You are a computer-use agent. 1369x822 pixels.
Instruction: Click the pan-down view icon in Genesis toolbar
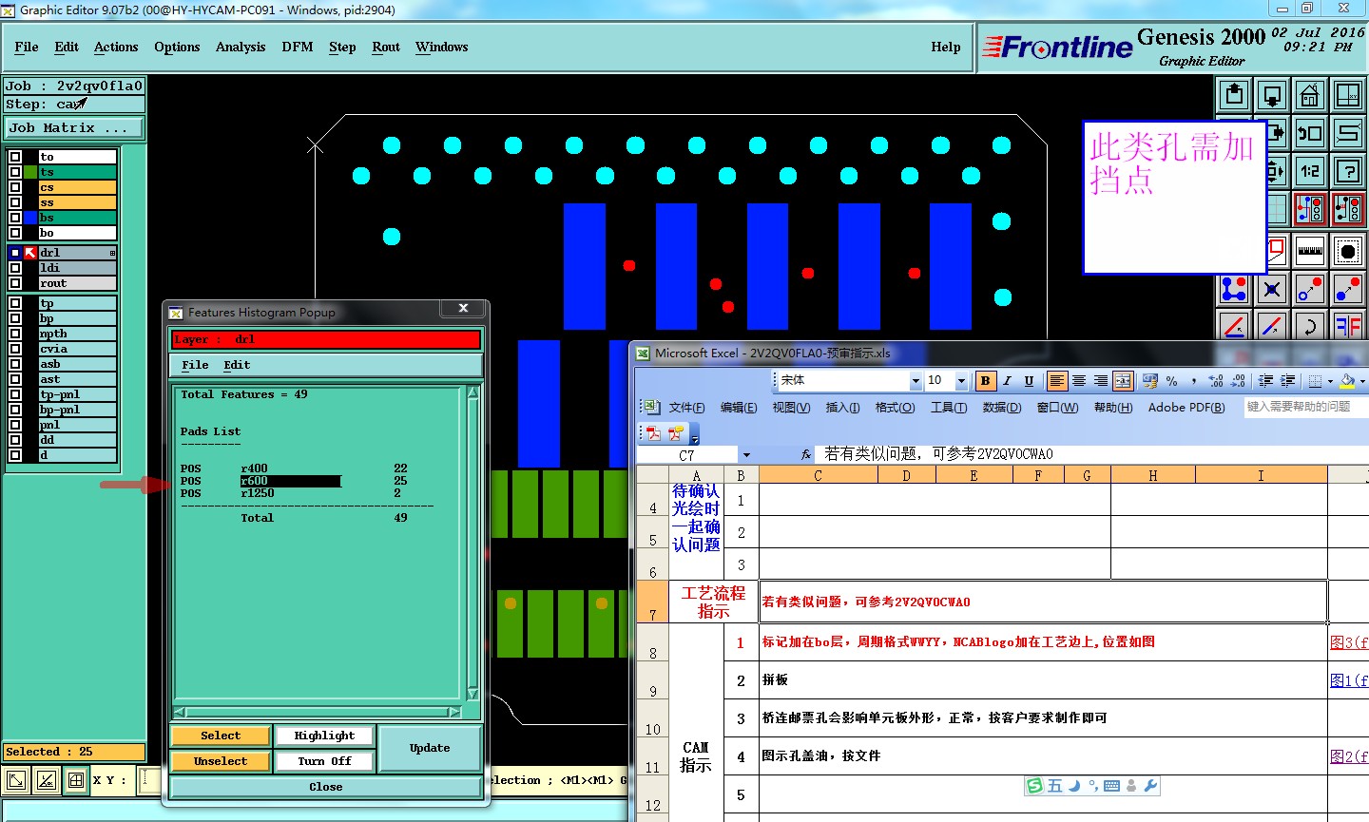click(1272, 95)
